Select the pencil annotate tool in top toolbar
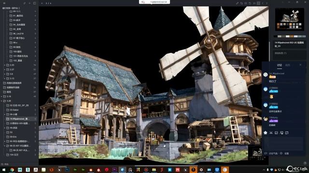309x173 pixels. 237,3
